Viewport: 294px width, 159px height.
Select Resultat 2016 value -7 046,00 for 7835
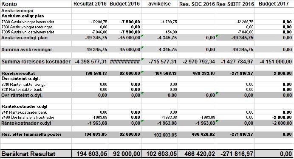[99, 32]
